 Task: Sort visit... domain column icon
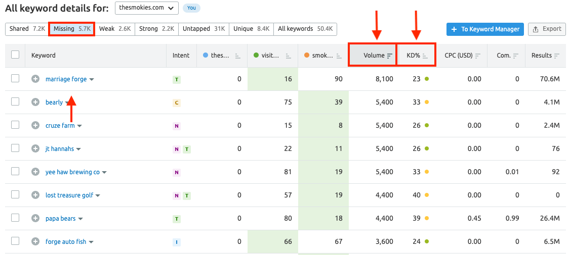pyautogui.click(x=289, y=56)
